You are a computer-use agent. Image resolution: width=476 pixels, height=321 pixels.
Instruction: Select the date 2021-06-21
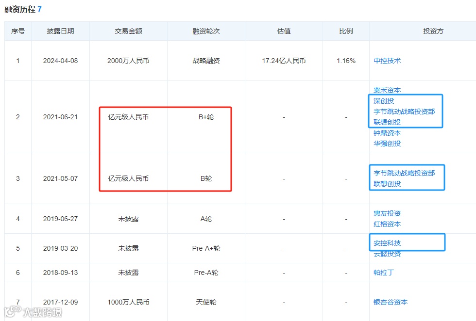click(60, 117)
